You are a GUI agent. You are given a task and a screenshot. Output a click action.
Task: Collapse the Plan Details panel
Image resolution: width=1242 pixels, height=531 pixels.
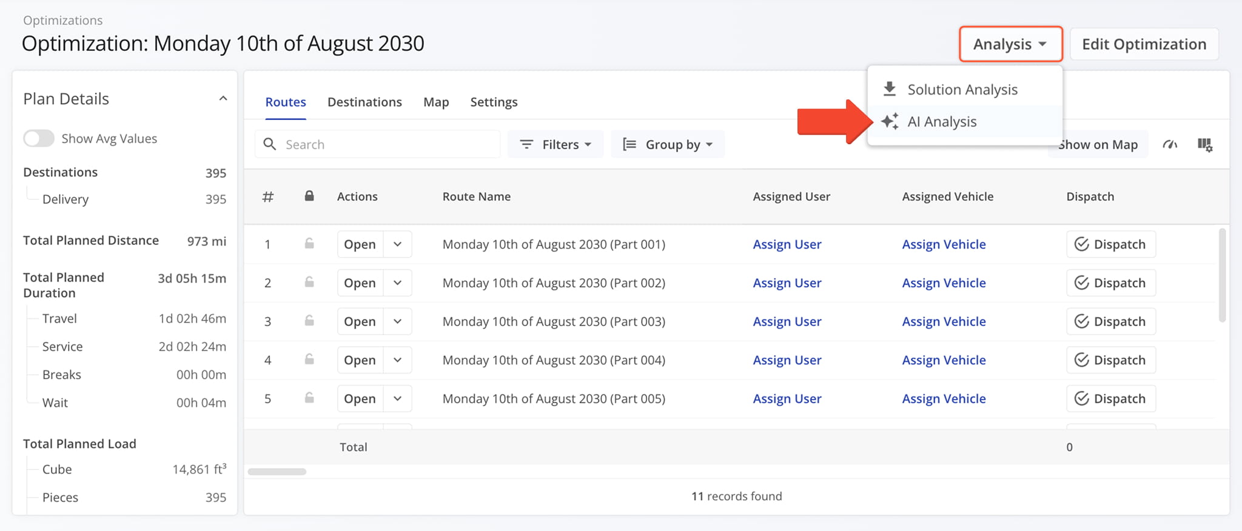223,98
